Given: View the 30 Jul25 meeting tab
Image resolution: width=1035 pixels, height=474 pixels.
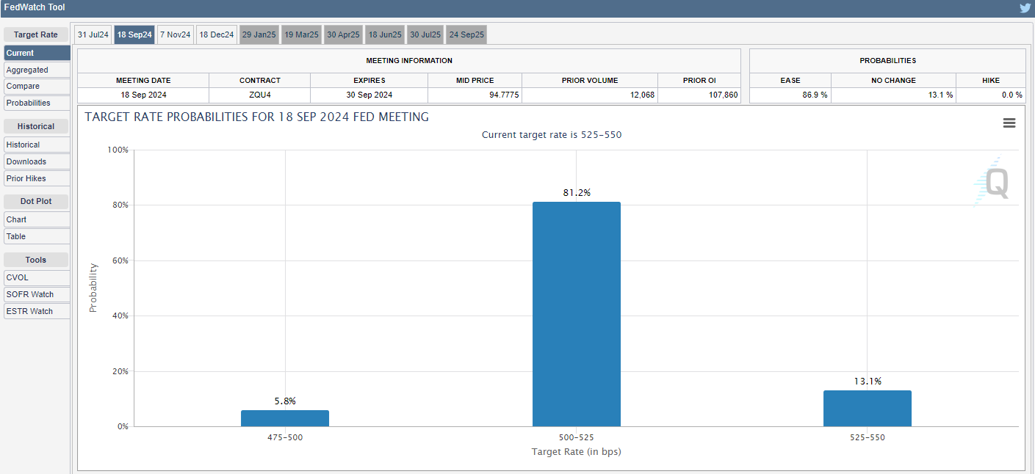Looking at the screenshot, I should 425,34.
